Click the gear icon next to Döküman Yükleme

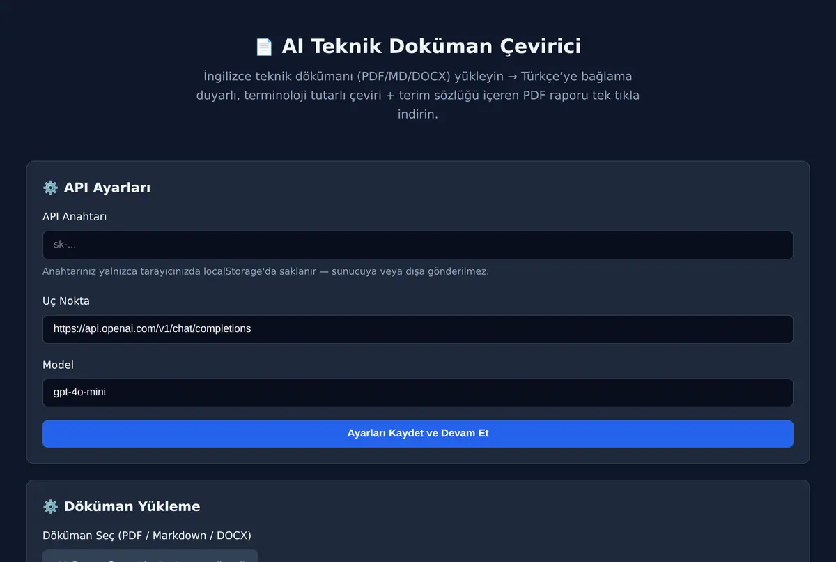50,506
